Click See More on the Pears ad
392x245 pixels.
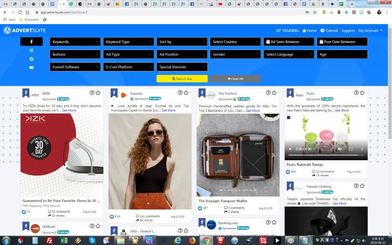coord(342,110)
